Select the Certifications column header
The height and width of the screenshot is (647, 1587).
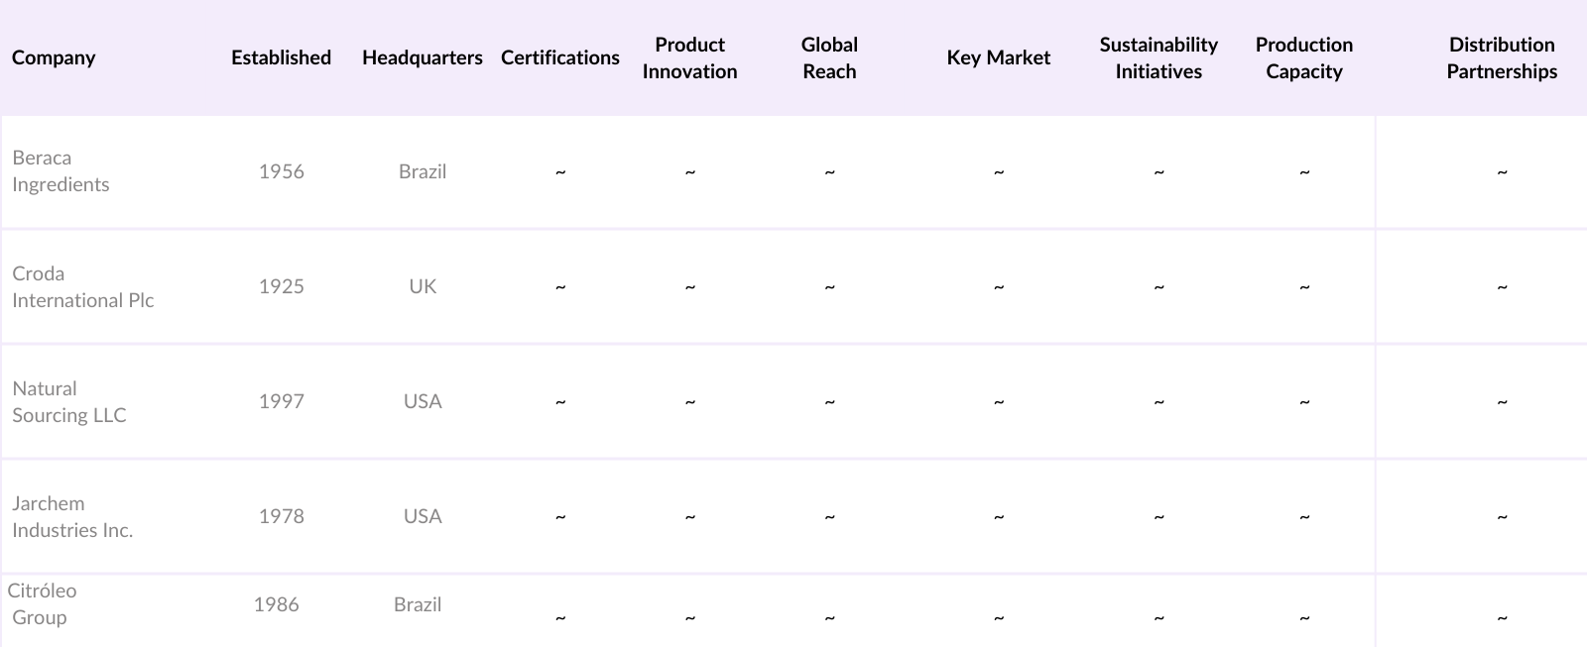click(559, 57)
